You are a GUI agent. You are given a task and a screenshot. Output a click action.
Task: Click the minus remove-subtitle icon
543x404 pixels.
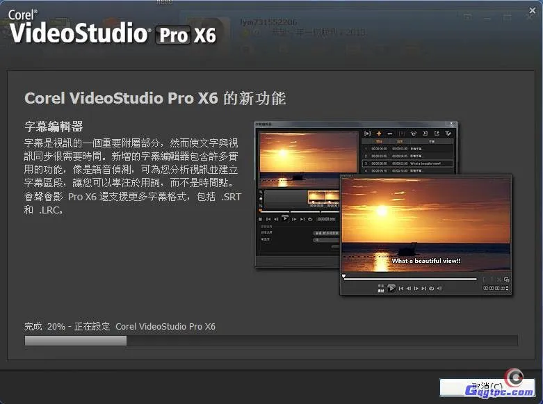390,134
